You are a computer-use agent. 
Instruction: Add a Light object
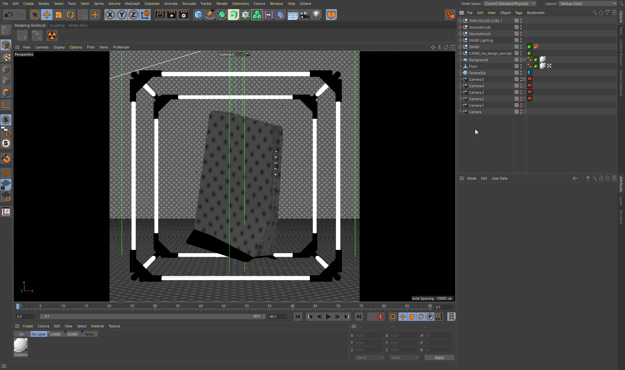[x=316, y=15]
